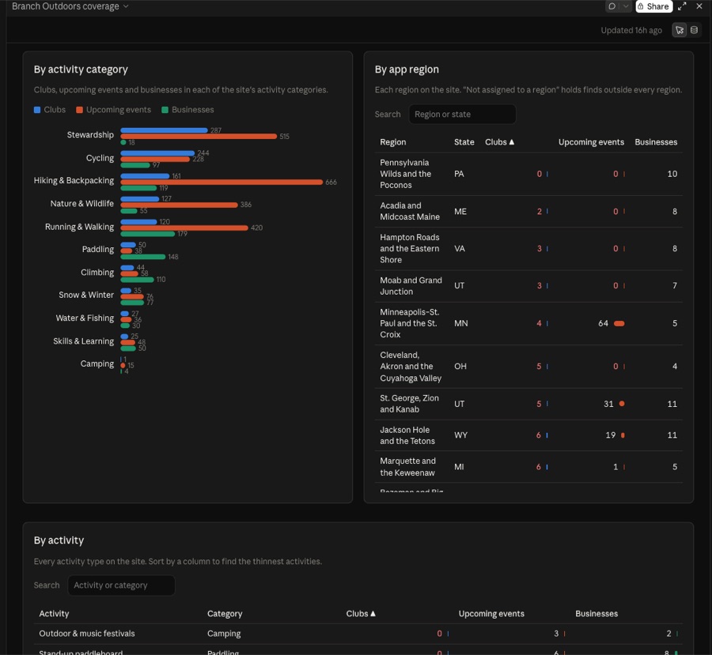Click the By app region heading
This screenshot has width=712, height=655.
point(407,70)
